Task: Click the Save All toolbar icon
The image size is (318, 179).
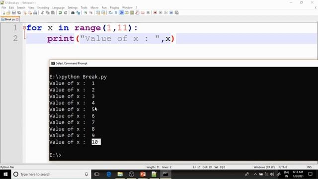Action: click(19, 13)
